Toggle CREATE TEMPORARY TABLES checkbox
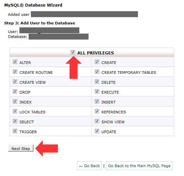The image size is (184, 176). [97, 72]
